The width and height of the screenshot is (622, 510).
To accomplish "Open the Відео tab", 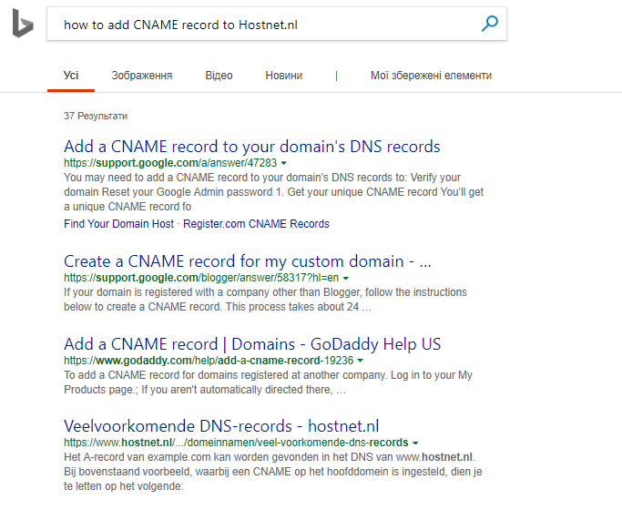I will tap(219, 76).
